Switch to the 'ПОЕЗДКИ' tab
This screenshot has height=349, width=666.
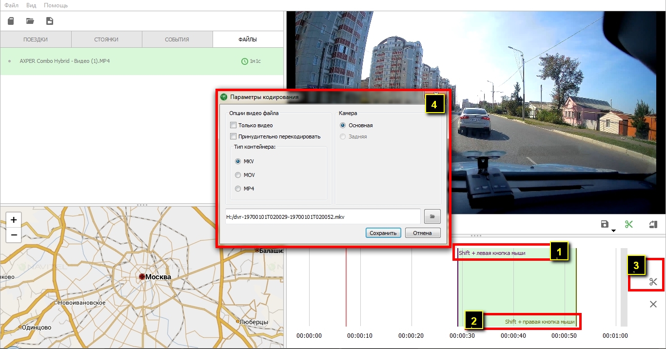click(x=36, y=39)
